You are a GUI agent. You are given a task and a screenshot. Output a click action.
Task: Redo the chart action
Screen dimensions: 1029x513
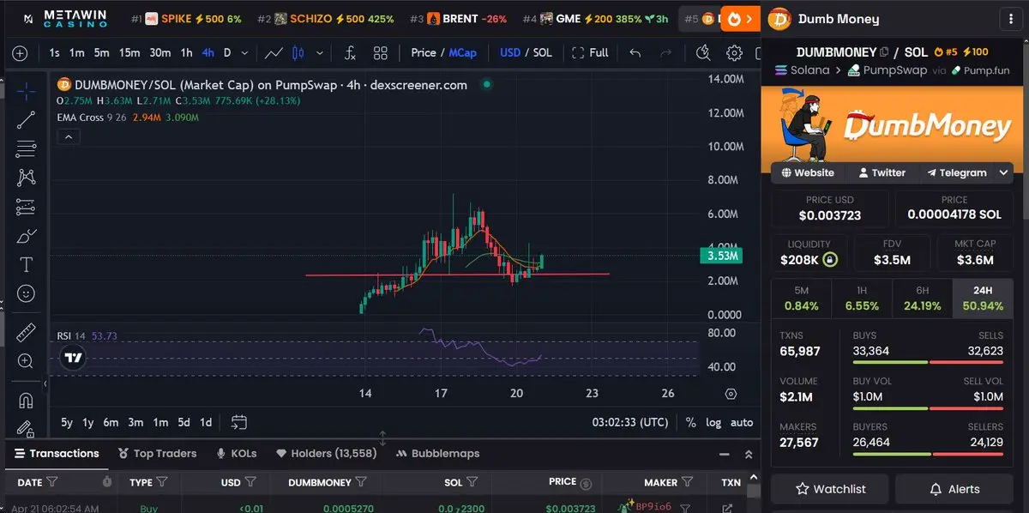point(665,53)
